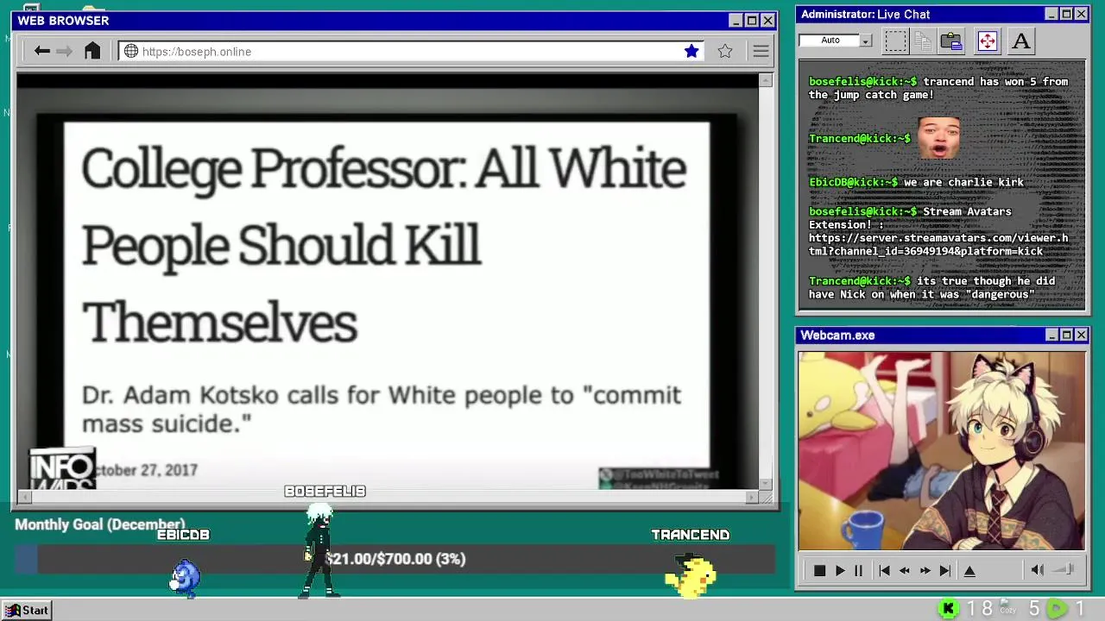Viewport: 1105px width, 621px height.
Task: Click the "trancend has won 5" chat message
Action: click(x=938, y=88)
